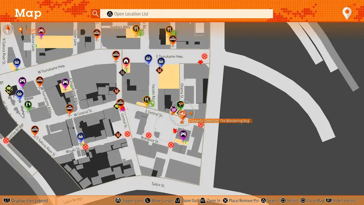Click the Dastardly Detective: The Wandering Bug label

click(x=220, y=121)
